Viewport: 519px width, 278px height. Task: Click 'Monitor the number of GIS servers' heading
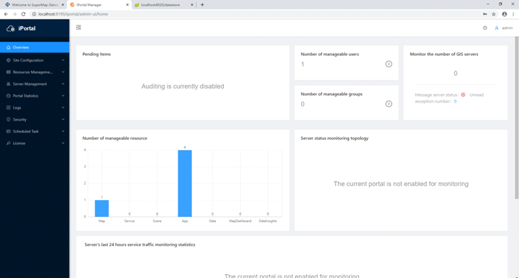(x=444, y=54)
